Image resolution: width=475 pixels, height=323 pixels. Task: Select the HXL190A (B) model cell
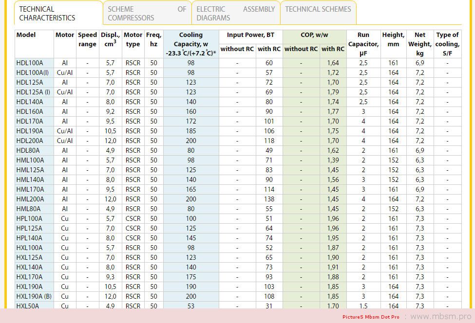point(34,296)
